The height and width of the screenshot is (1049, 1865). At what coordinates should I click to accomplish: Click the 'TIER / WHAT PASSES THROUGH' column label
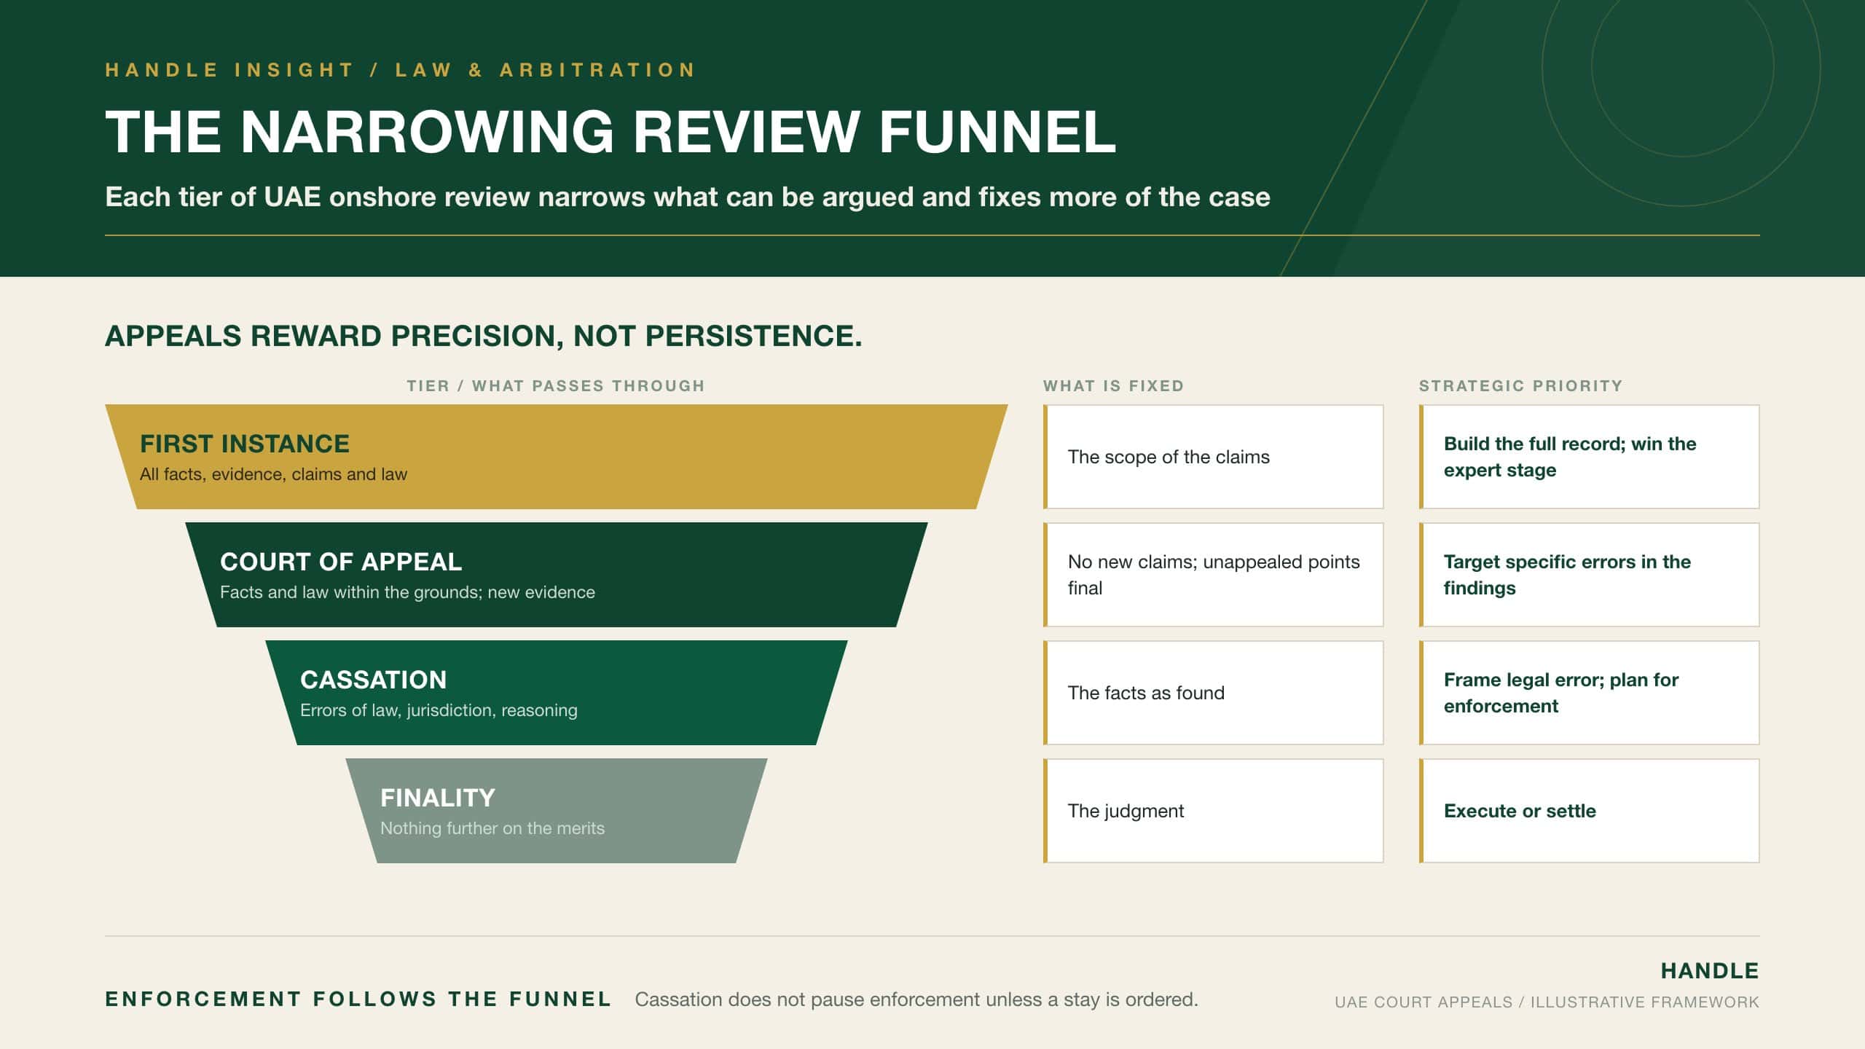(556, 386)
